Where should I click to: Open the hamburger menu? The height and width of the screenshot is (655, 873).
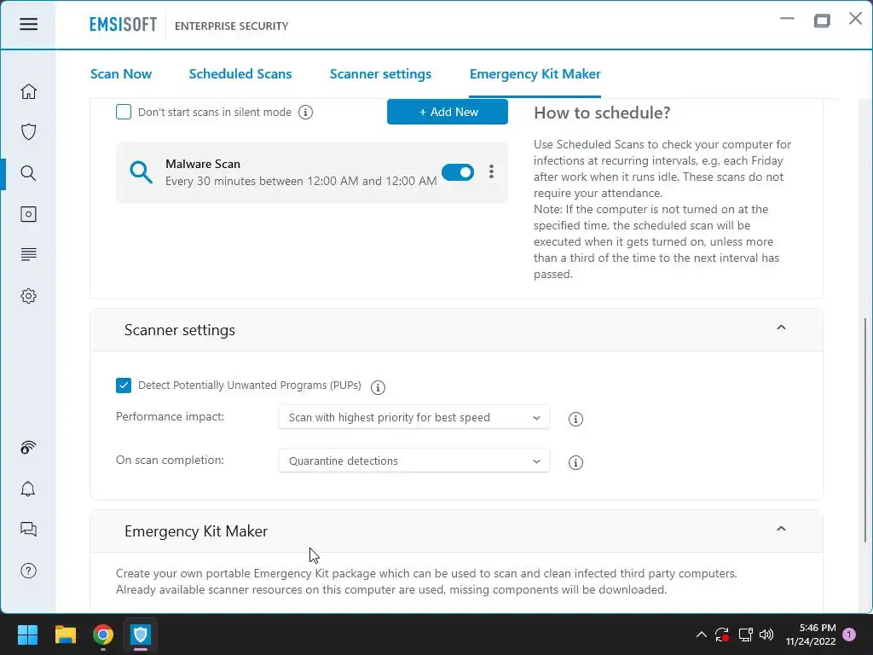click(28, 24)
